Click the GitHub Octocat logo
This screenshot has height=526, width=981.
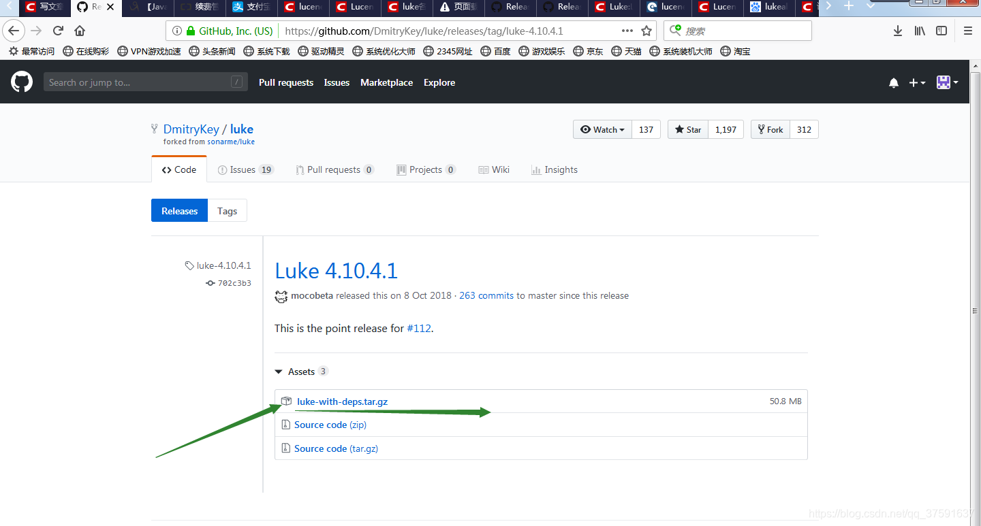click(x=21, y=82)
